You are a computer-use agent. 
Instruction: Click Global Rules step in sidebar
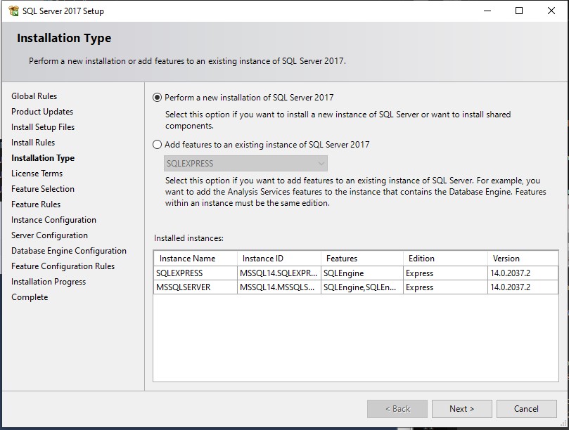34,96
